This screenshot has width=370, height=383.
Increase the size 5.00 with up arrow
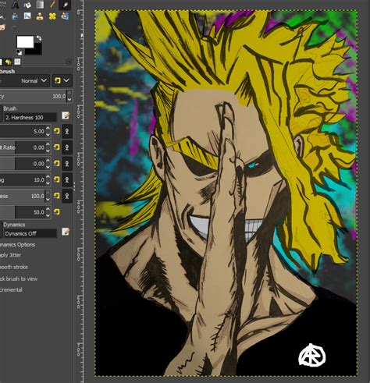48,129
